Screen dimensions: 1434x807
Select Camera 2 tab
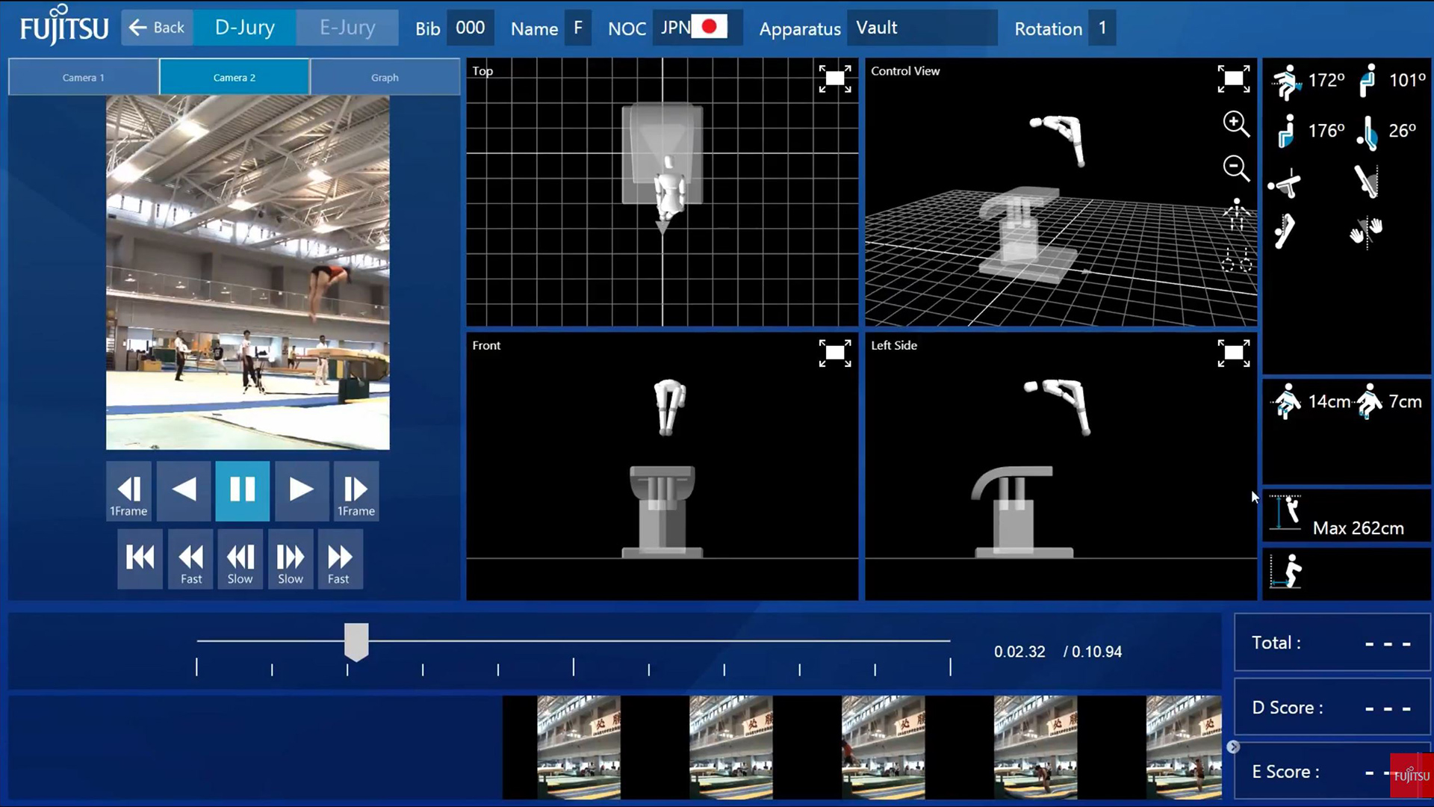coord(235,77)
